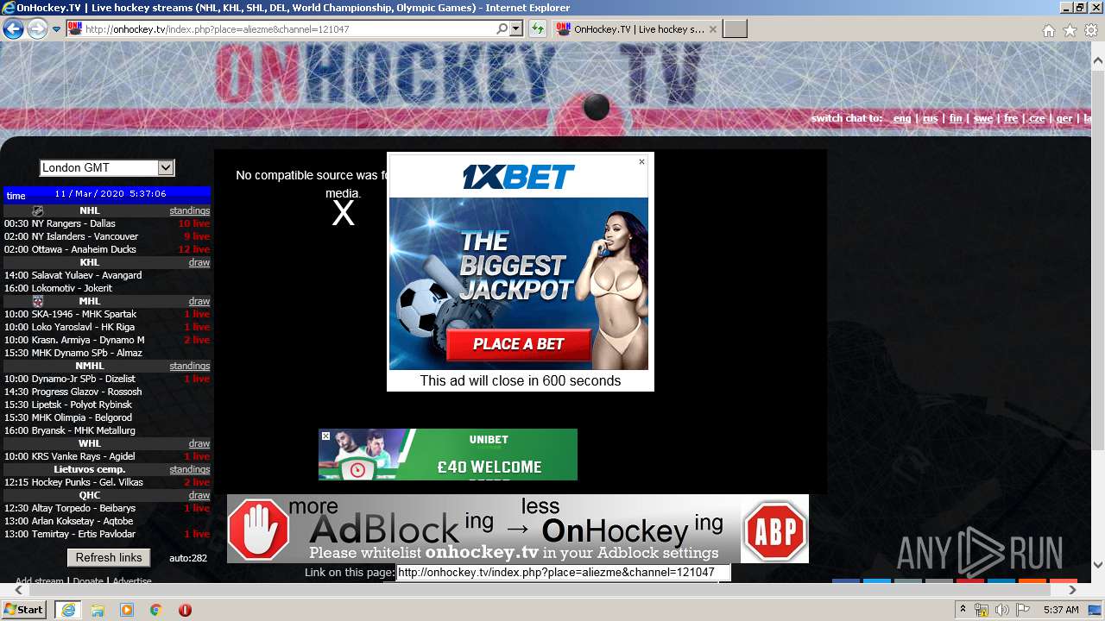1105x621 pixels.
Task: Click into the URL address field
Action: pos(289,29)
